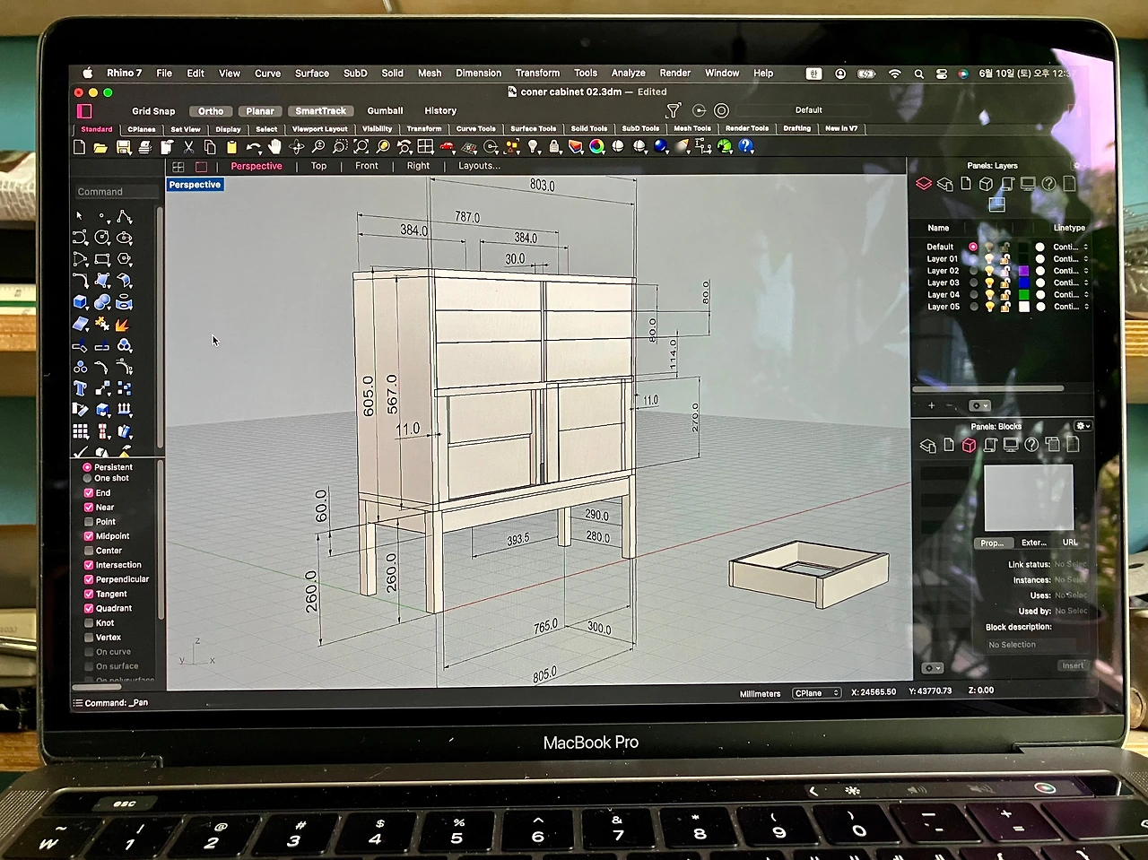This screenshot has height=860, width=1148.
Task: Click the lightbulb Hide objects icon
Action: [x=534, y=147]
